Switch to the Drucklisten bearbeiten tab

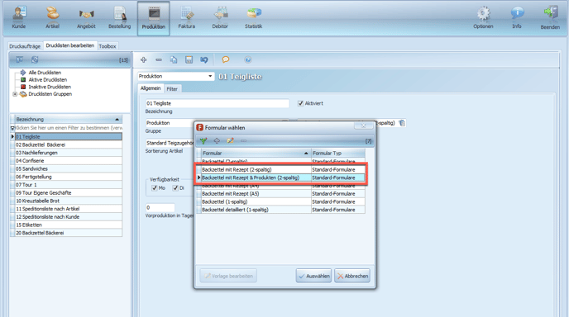click(x=70, y=45)
